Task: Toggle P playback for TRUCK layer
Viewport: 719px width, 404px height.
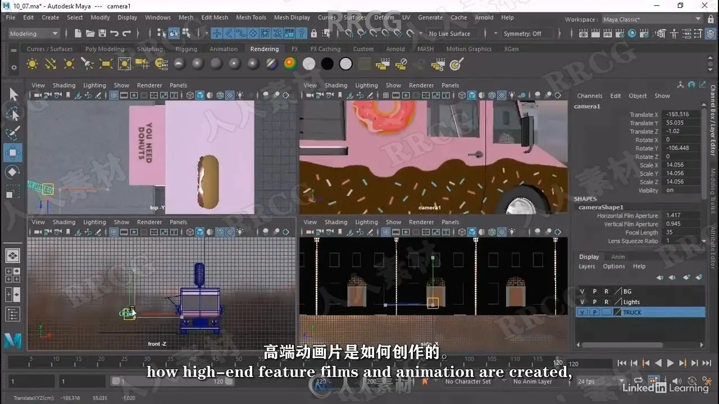Action: coord(595,313)
